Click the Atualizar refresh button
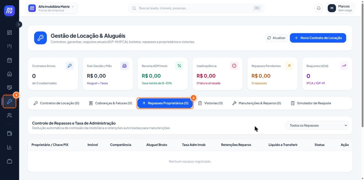364x180 pixels. click(x=276, y=38)
